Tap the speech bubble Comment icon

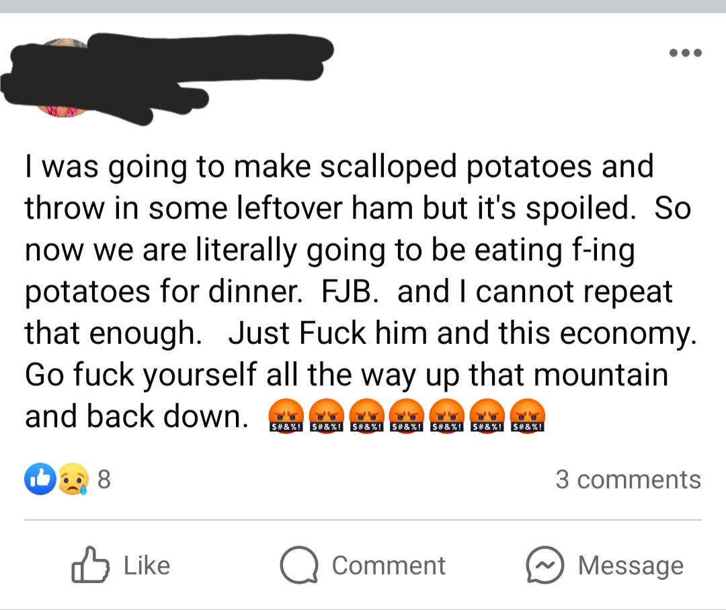coord(298,565)
